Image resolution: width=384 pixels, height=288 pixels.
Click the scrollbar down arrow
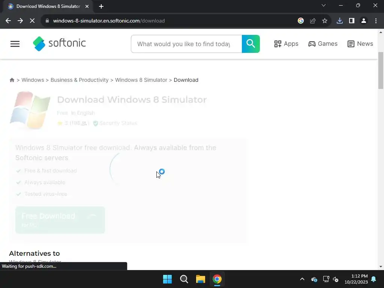[x=381, y=267]
